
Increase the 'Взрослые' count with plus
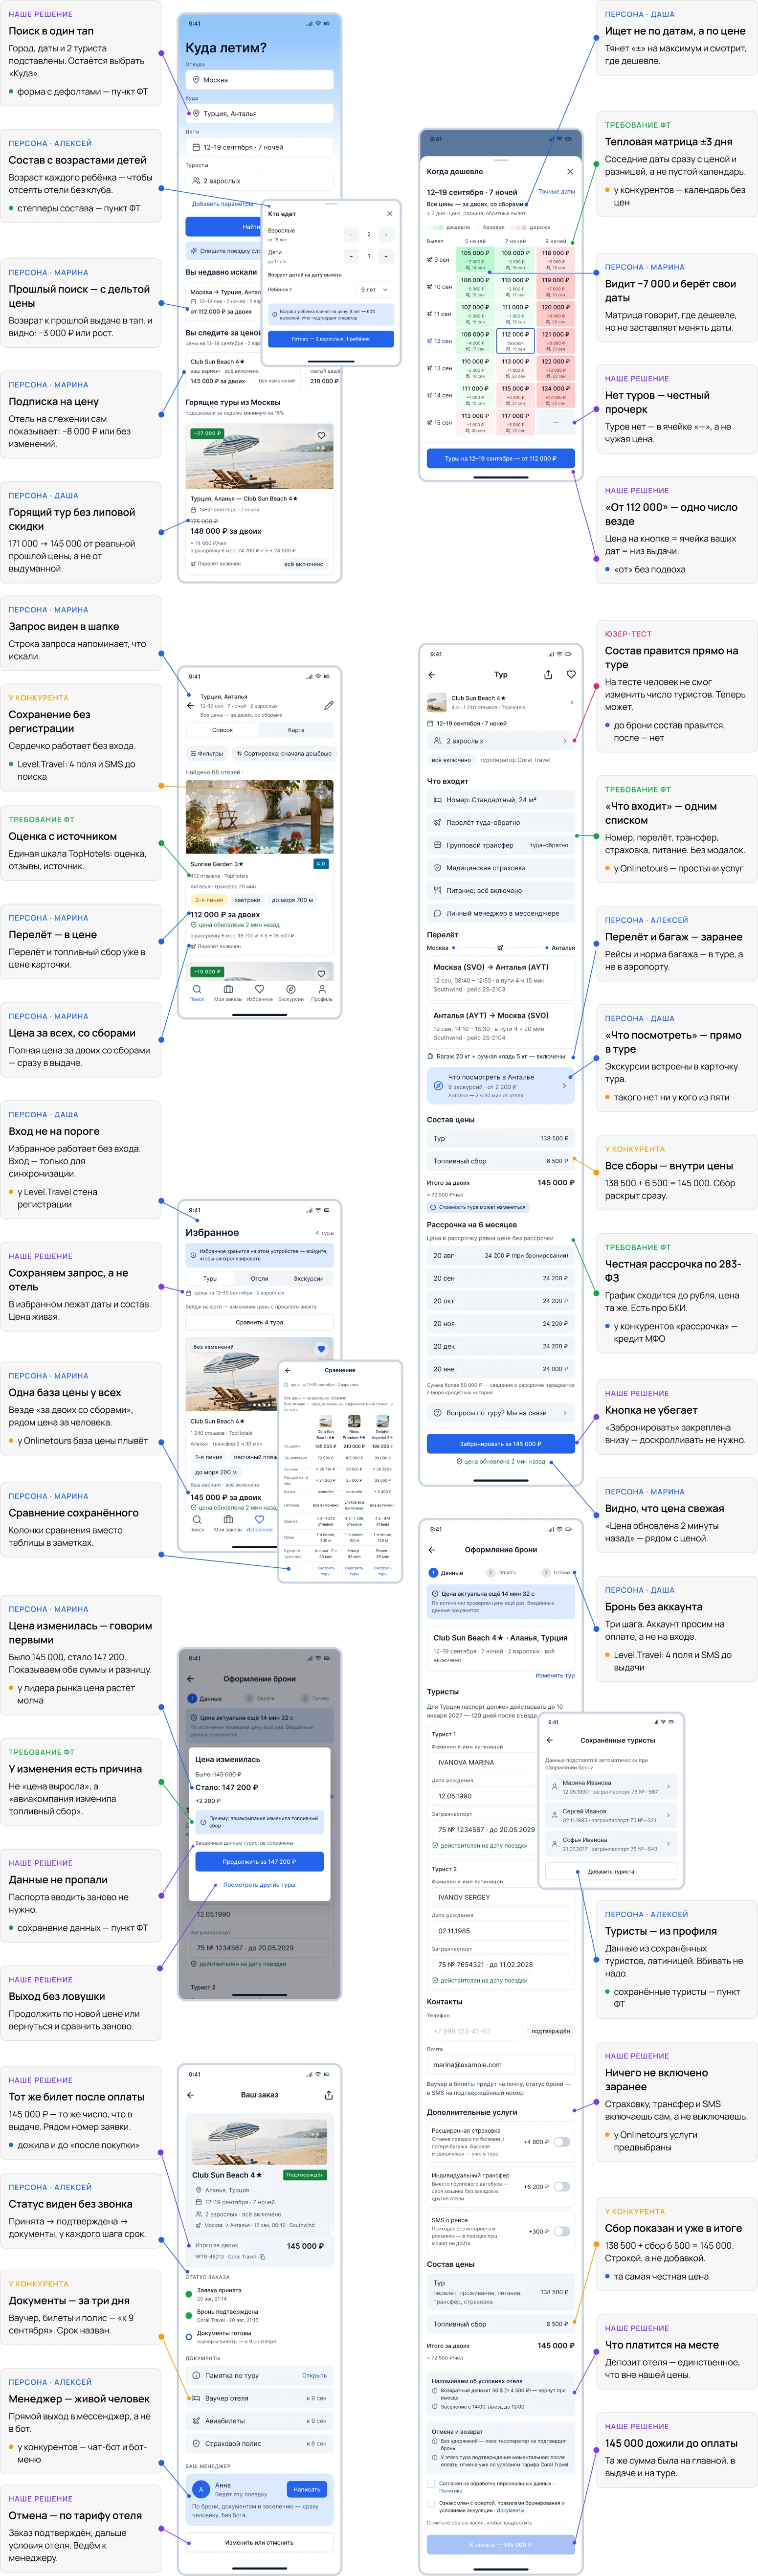(386, 234)
